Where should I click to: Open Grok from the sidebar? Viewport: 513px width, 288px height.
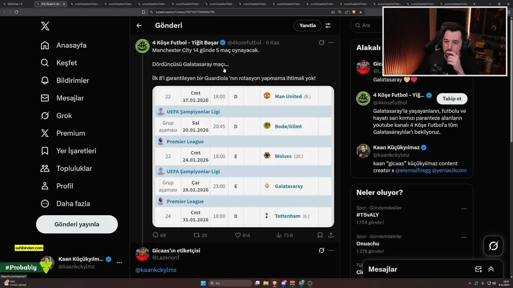coord(57,116)
